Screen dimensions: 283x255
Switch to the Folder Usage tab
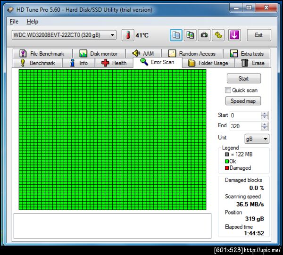tap(208, 63)
